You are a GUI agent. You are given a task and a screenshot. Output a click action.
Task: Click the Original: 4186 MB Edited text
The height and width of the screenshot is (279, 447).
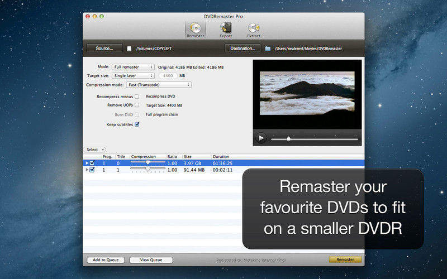191,68
